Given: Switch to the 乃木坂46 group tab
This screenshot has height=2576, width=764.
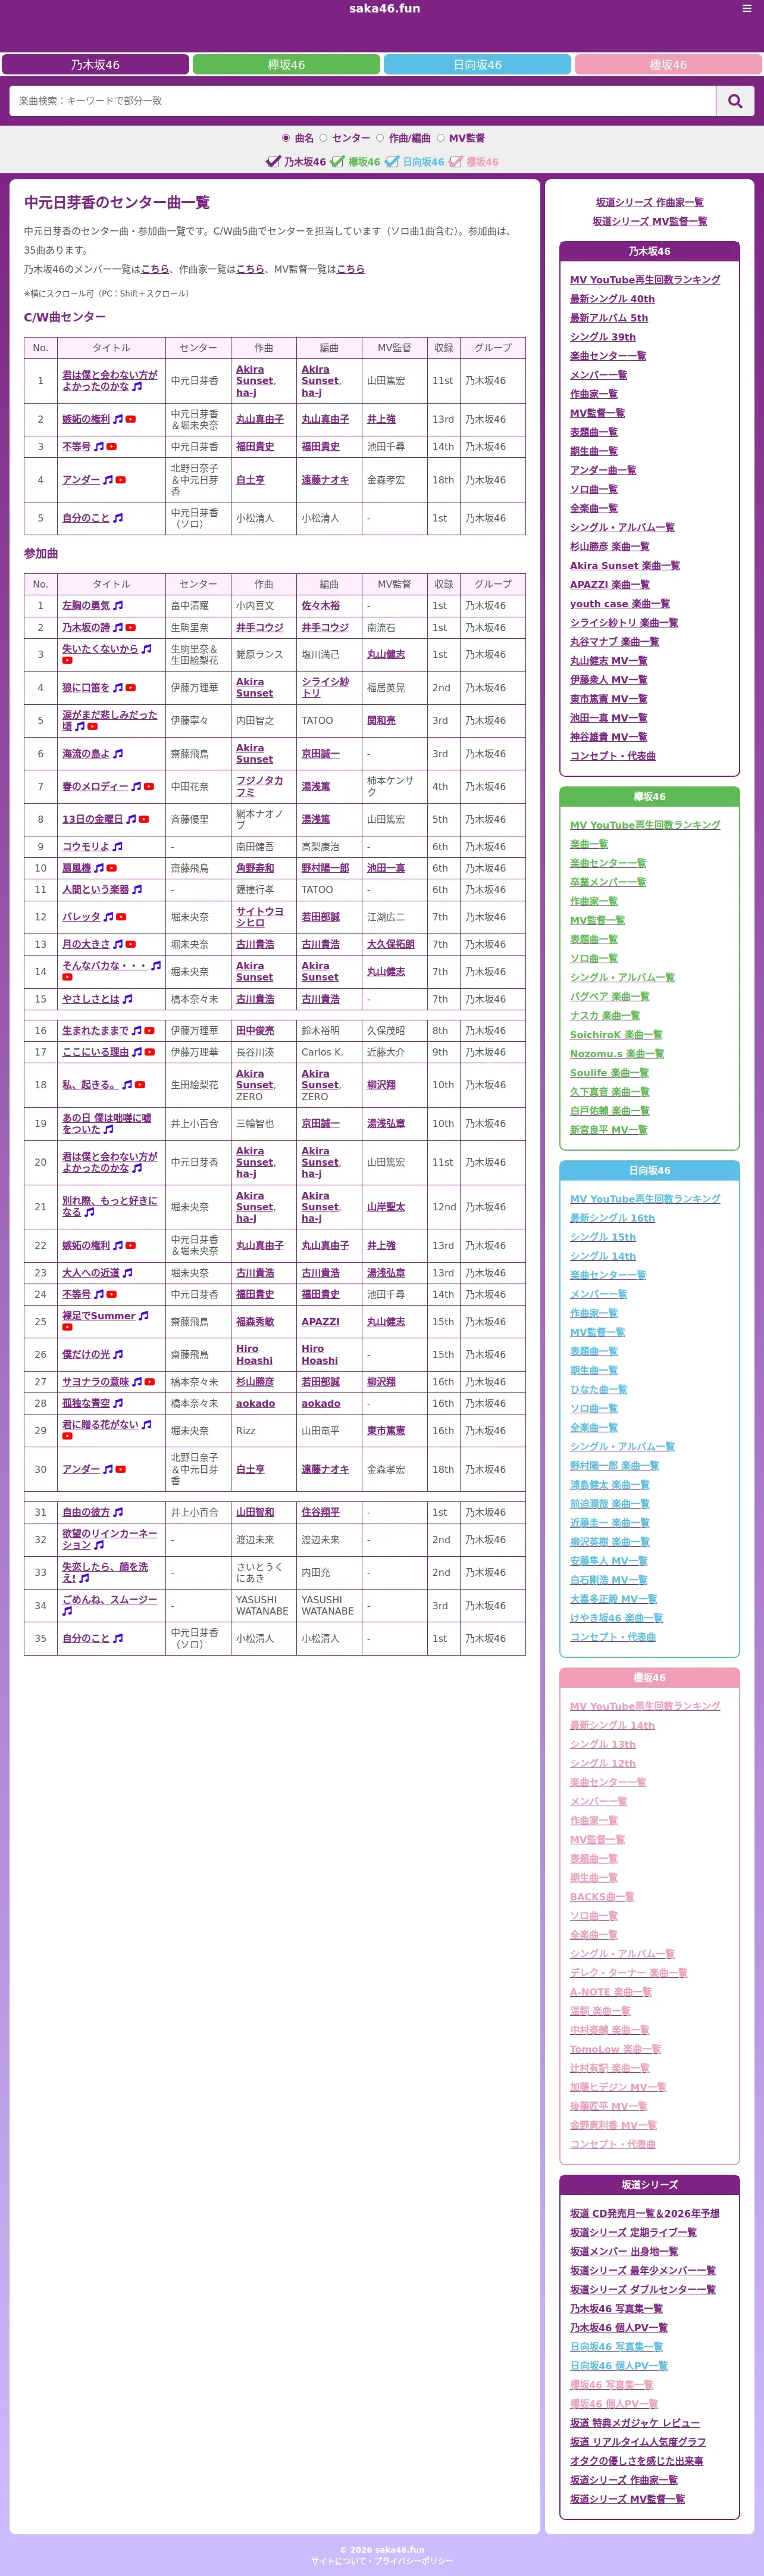Looking at the screenshot, I should pyautogui.click(x=95, y=64).
